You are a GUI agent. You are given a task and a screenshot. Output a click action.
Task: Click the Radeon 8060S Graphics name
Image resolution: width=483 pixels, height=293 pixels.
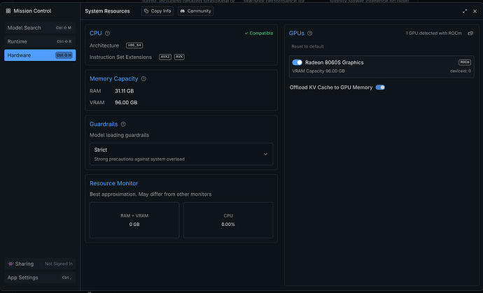click(x=334, y=62)
